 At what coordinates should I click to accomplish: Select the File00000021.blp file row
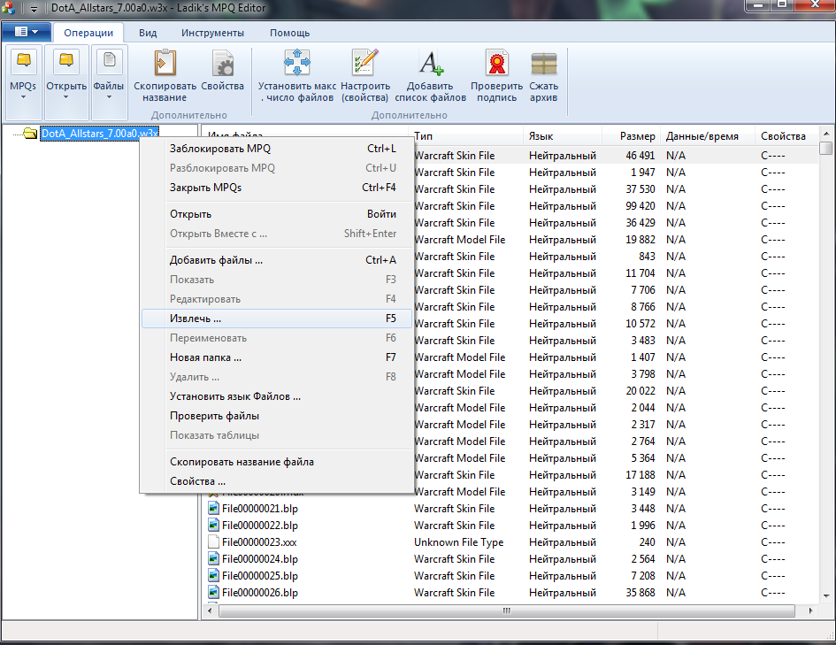[510, 509]
